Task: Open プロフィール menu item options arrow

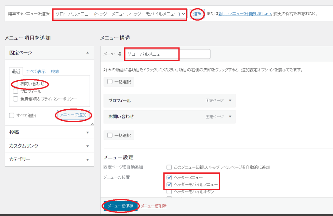Action: (230, 101)
